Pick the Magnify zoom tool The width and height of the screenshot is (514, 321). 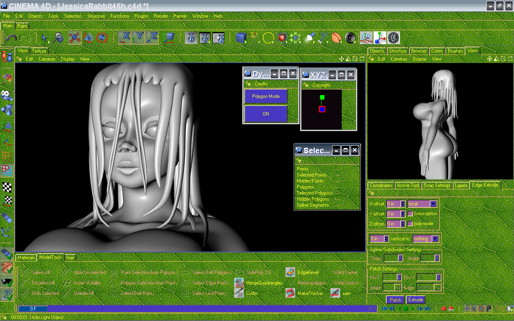tap(58, 38)
